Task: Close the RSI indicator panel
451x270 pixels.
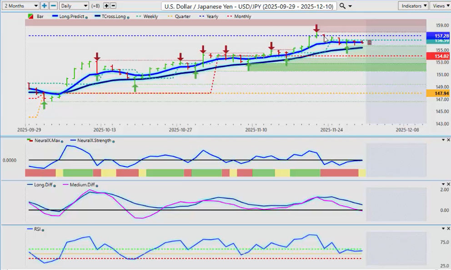Action: coord(448,229)
